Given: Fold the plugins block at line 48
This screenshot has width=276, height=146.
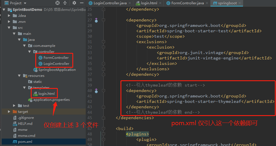Looking at the screenshot, I should pyautogui.click(x=103, y=134).
